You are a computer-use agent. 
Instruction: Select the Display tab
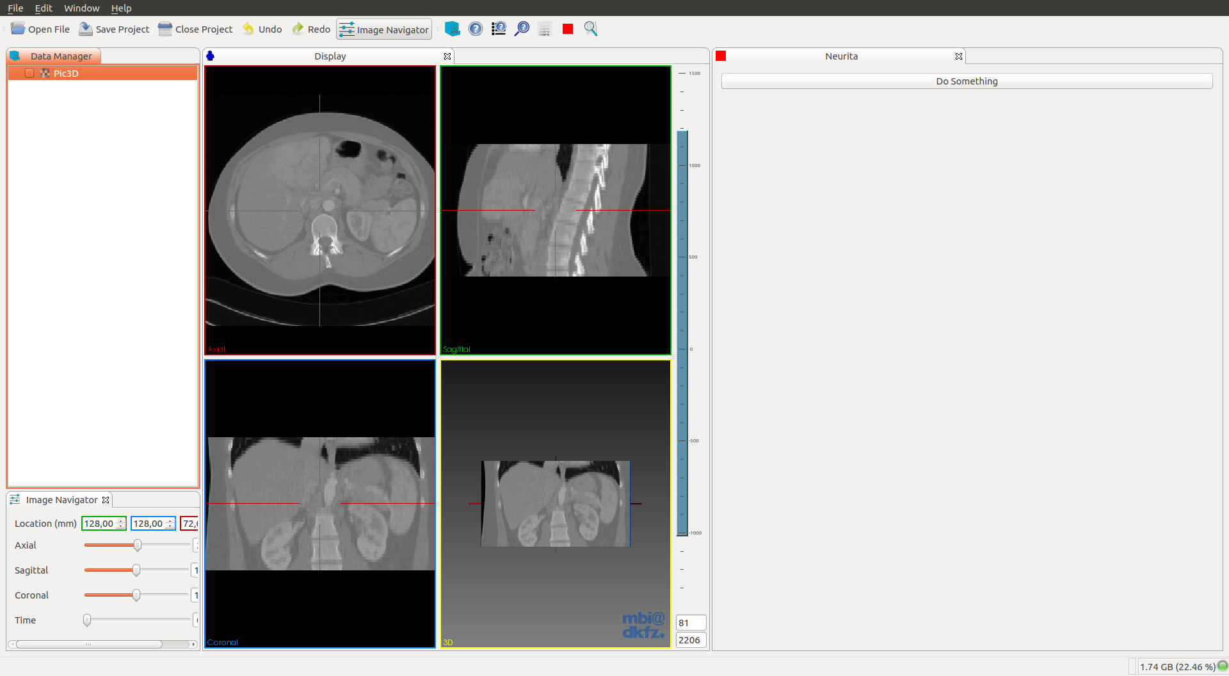pyautogui.click(x=329, y=56)
